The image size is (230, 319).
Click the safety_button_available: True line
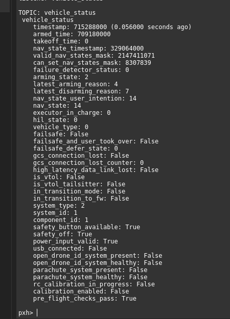coord(86,227)
